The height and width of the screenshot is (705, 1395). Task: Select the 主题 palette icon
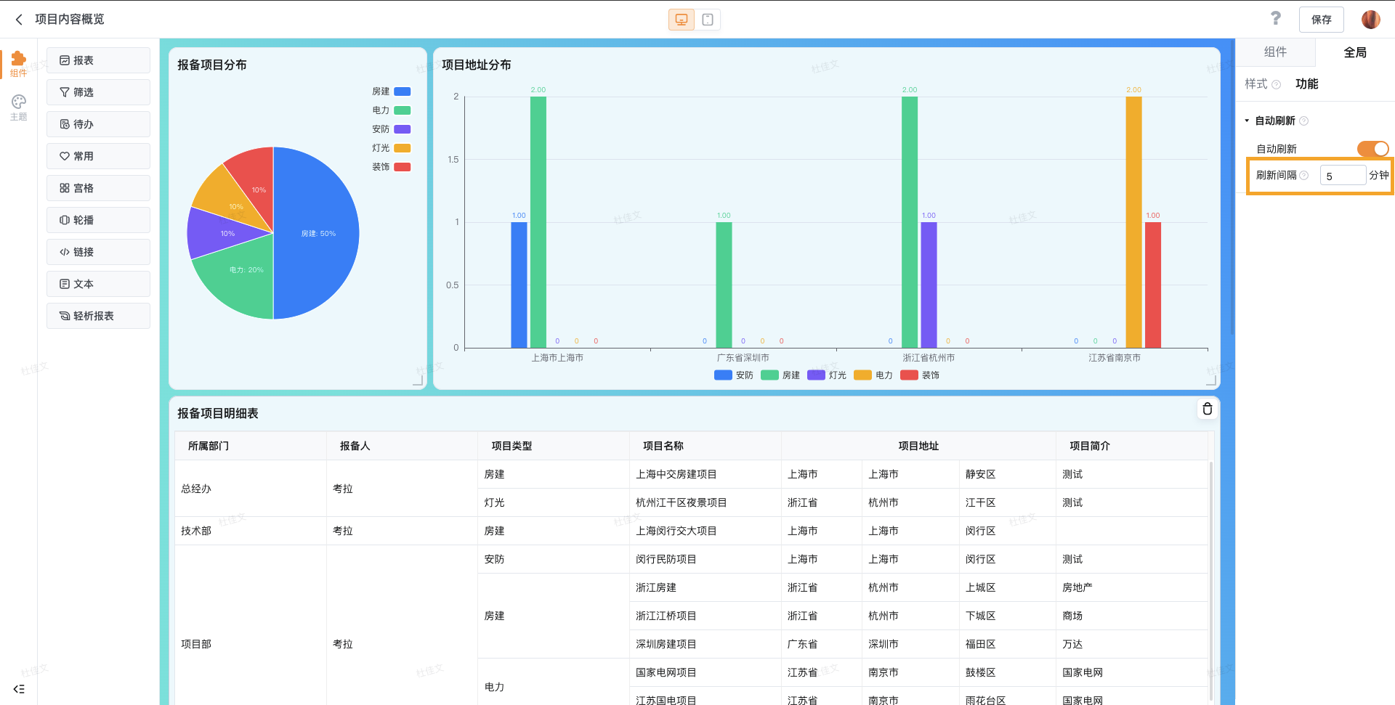point(19,107)
